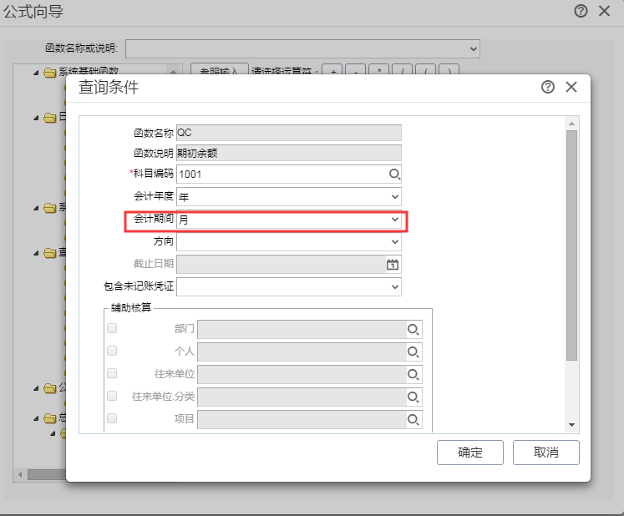This screenshot has height=516, width=624.
Task: Enable the 往来单位 auxiliary checkbox
Action: click(x=112, y=373)
